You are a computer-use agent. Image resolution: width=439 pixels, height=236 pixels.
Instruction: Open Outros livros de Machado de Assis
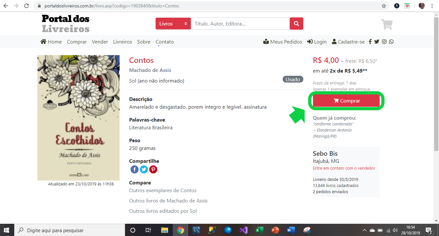(168, 201)
